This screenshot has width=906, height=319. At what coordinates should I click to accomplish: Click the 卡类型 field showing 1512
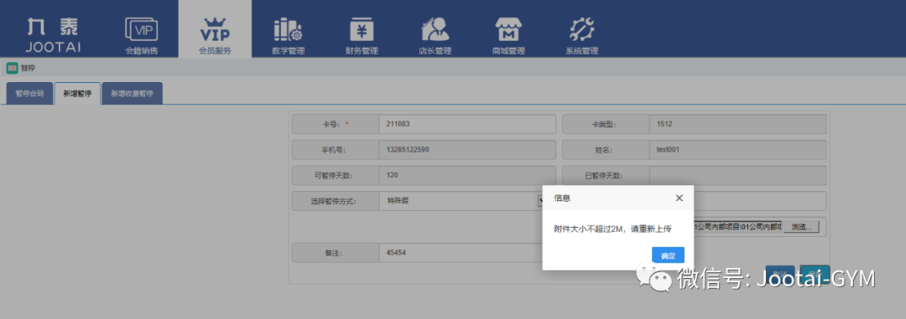click(737, 124)
